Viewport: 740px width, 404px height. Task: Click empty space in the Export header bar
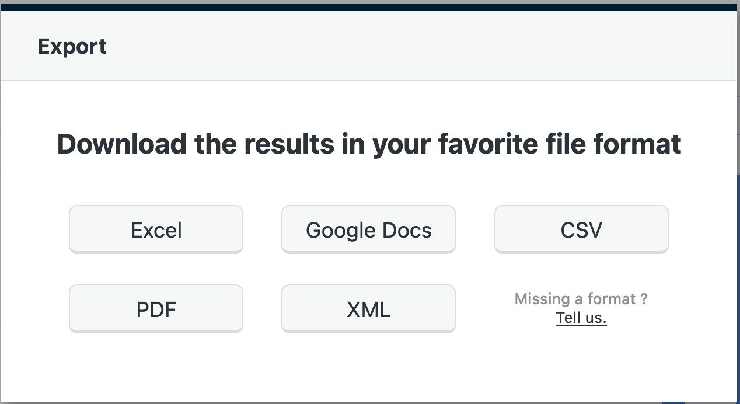pos(409,47)
